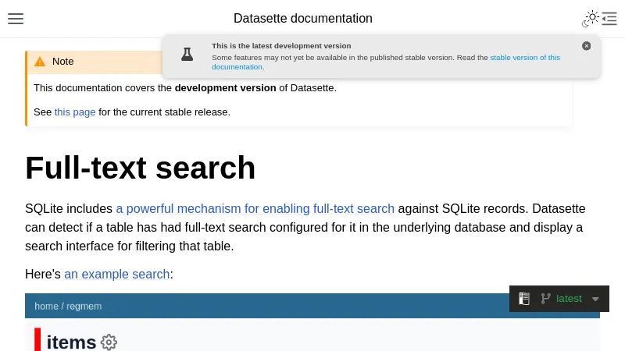Click 'home' in the screenshot breadcrumb

click(46, 306)
